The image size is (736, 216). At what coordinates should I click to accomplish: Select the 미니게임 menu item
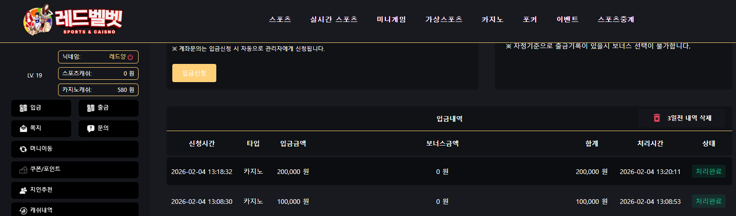pyautogui.click(x=391, y=19)
